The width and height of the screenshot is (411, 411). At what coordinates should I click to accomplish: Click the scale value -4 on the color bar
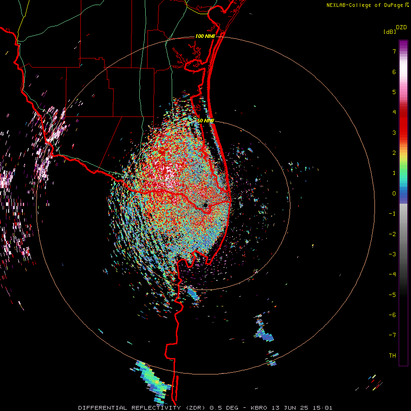point(392,274)
